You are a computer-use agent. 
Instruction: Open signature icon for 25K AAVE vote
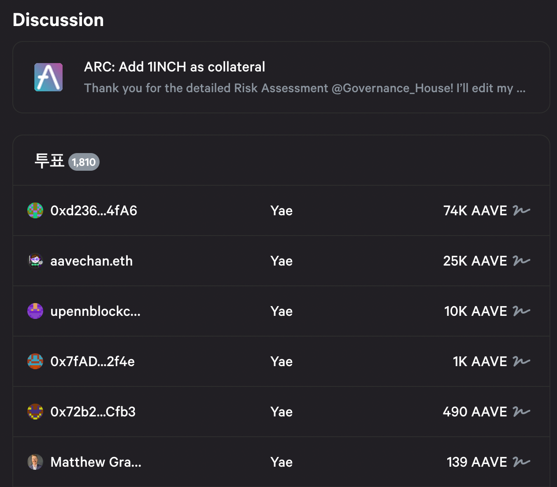coord(521,261)
